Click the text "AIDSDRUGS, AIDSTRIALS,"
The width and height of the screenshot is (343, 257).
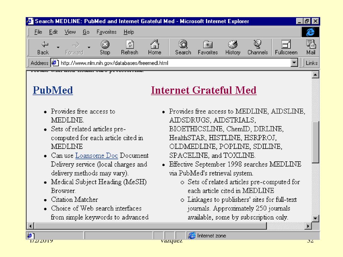pyautogui.click(x=213, y=120)
